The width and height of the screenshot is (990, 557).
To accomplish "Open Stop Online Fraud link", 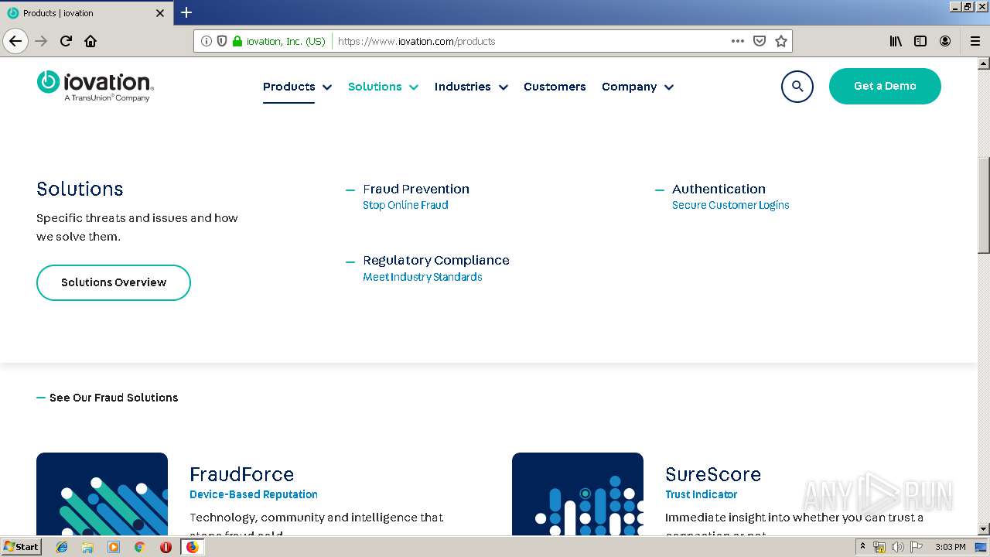I will click(x=405, y=205).
